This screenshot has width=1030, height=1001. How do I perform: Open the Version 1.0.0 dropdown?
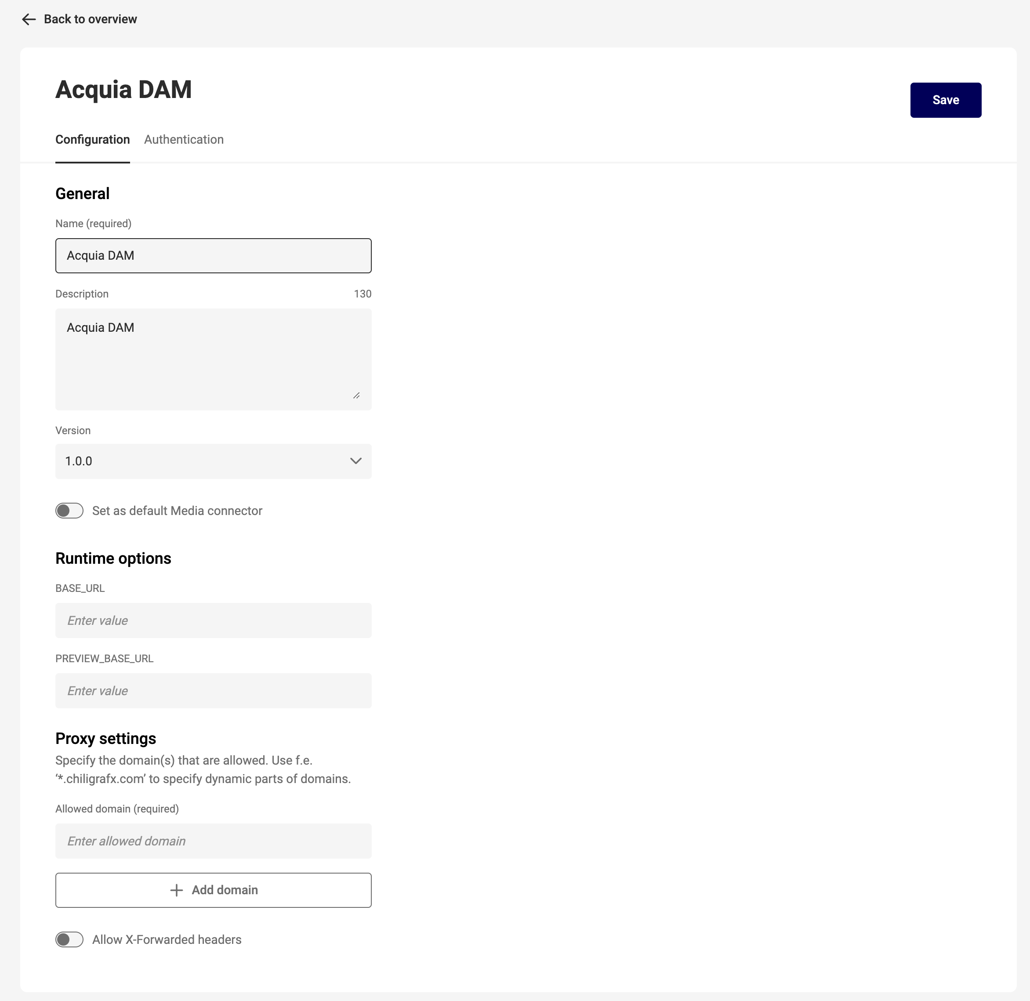click(x=214, y=461)
